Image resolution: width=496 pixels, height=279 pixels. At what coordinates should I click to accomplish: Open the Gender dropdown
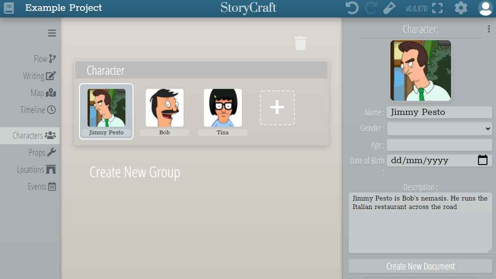(x=439, y=128)
